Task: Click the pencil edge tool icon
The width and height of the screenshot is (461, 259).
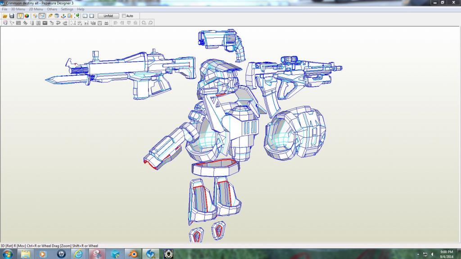Action: [50, 16]
